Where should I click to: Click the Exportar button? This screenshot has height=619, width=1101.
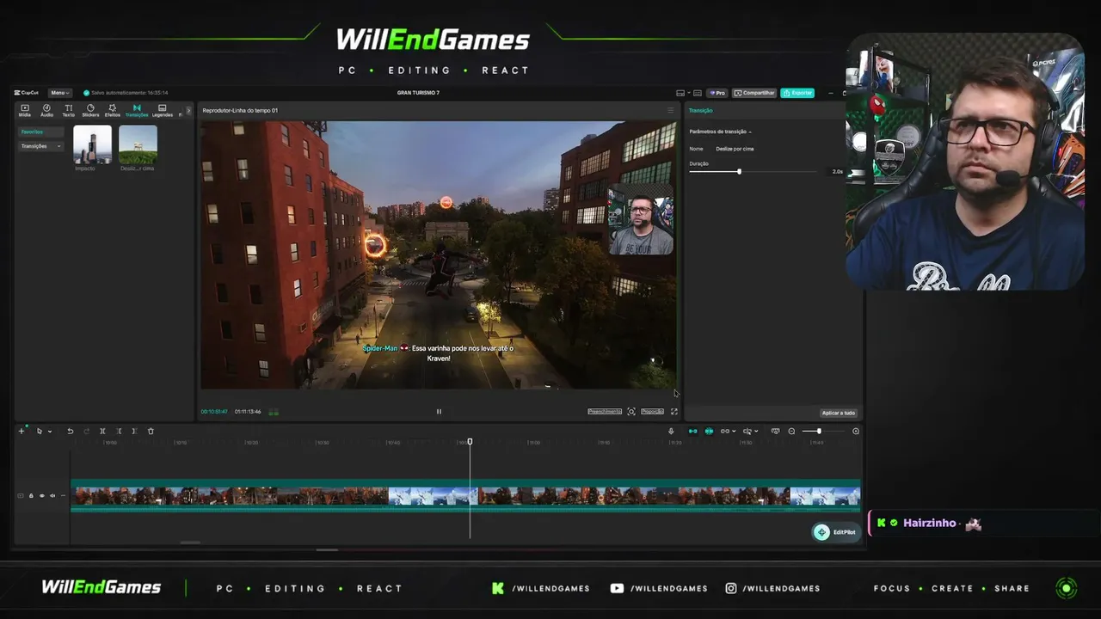tap(797, 93)
